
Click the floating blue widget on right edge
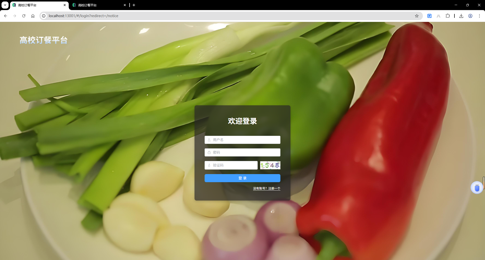[x=477, y=187]
